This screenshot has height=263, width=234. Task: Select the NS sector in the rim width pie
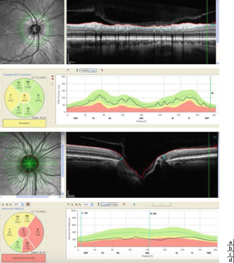click(27, 219)
